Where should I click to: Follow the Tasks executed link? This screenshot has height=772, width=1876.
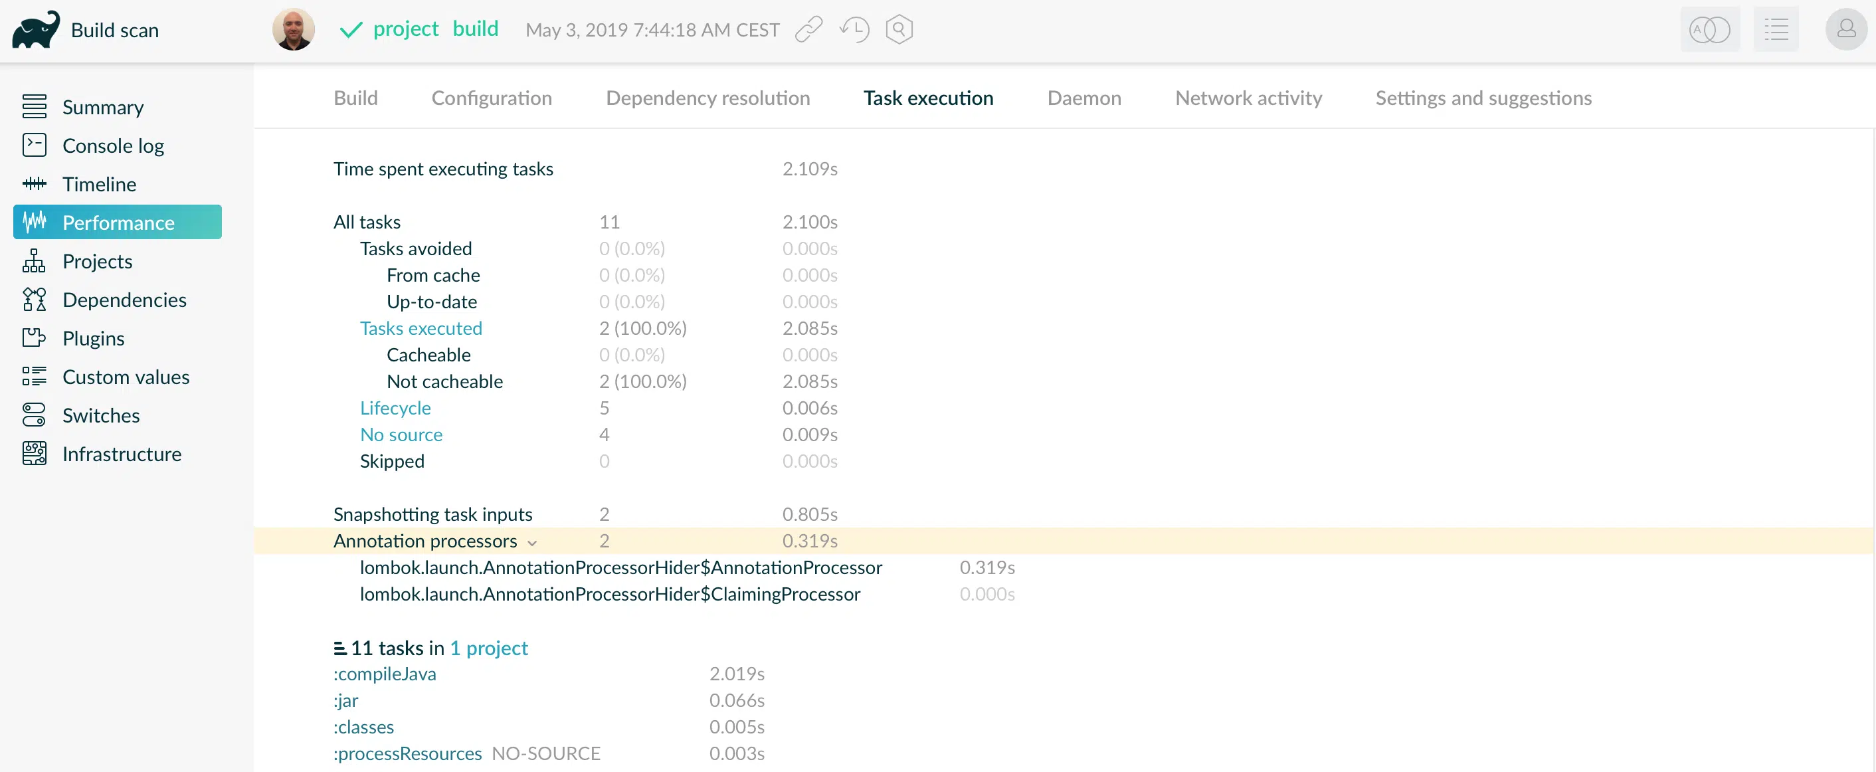click(421, 328)
